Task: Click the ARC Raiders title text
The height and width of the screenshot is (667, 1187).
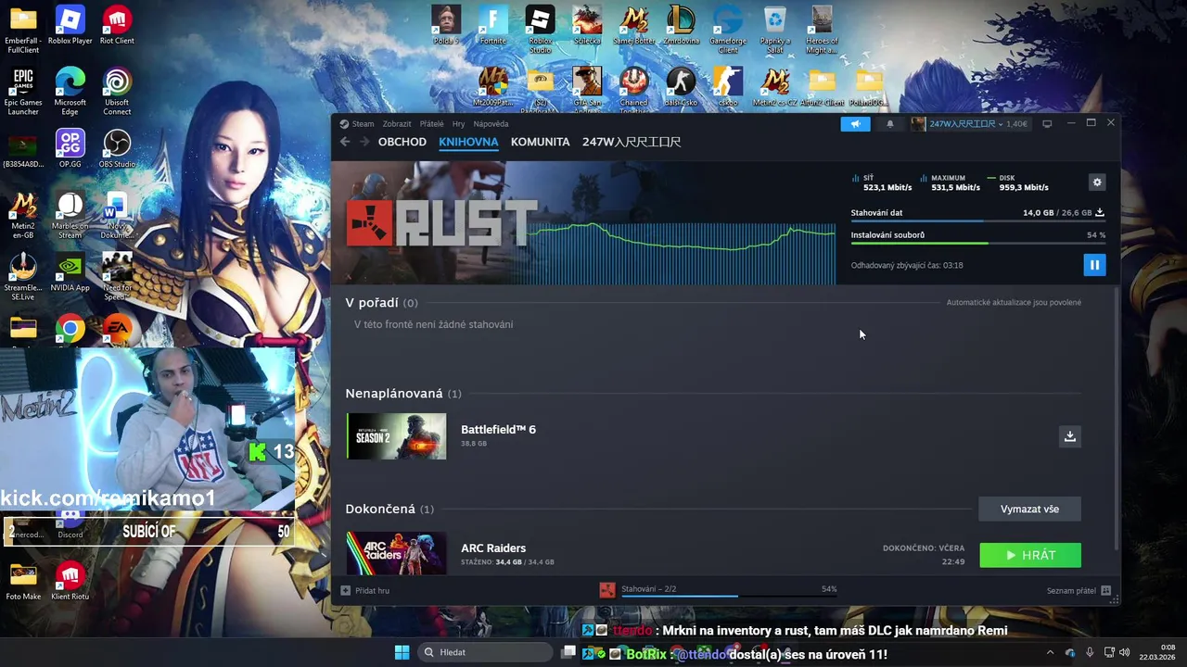Action: tap(493, 548)
